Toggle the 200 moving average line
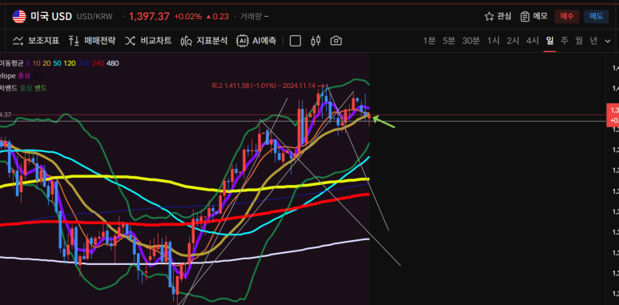Image resolution: width=619 pixels, height=305 pixels. tap(84, 63)
